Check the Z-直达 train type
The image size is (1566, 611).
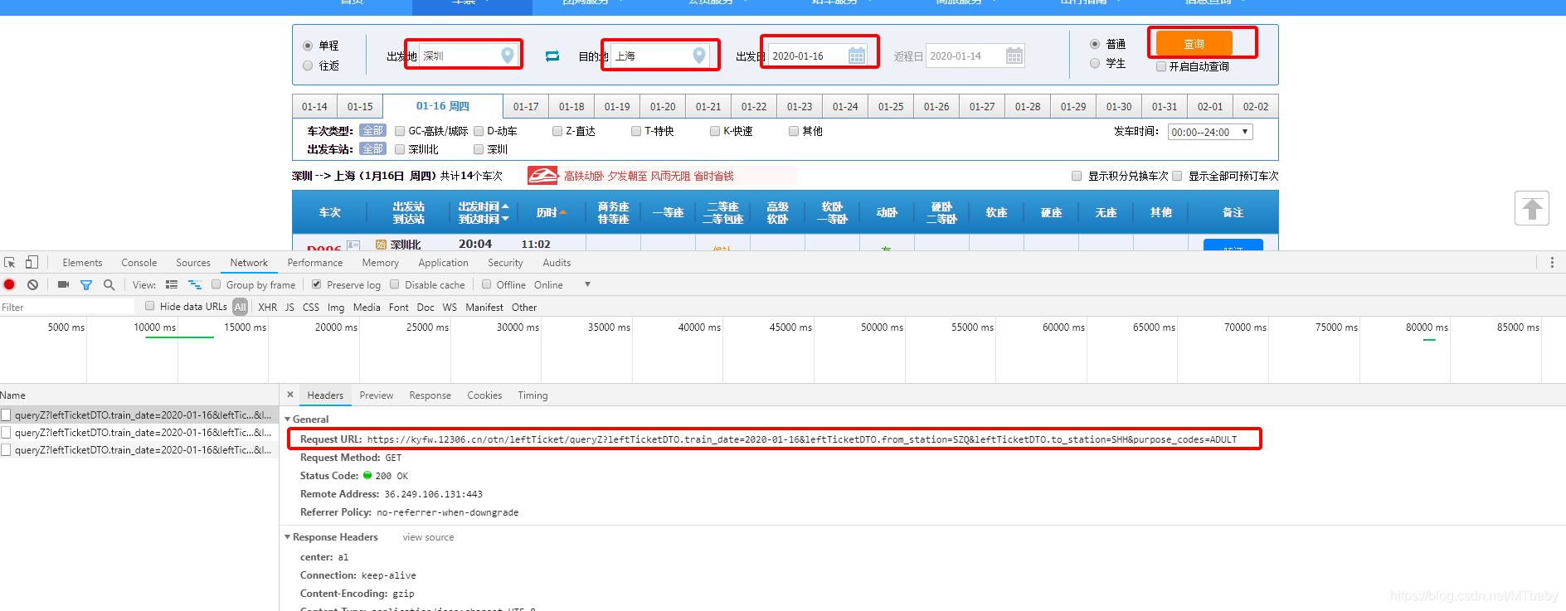point(557,131)
